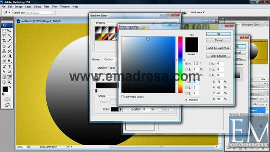Select the Clone Stamp tool
The height and width of the screenshot is (152, 270).
pyautogui.click(x=4, y=51)
